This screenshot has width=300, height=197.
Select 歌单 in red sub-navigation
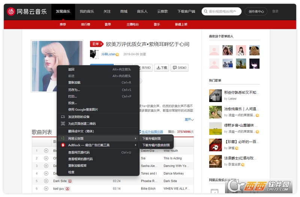point(108,24)
